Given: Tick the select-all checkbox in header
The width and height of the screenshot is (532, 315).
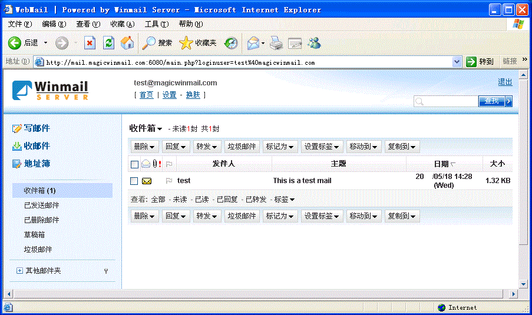Looking at the screenshot, I should click(x=134, y=164).
